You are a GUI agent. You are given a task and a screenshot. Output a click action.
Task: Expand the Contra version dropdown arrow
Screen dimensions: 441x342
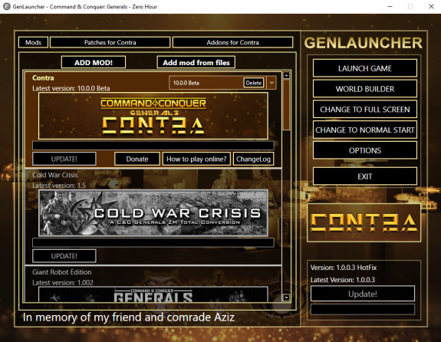272,83
